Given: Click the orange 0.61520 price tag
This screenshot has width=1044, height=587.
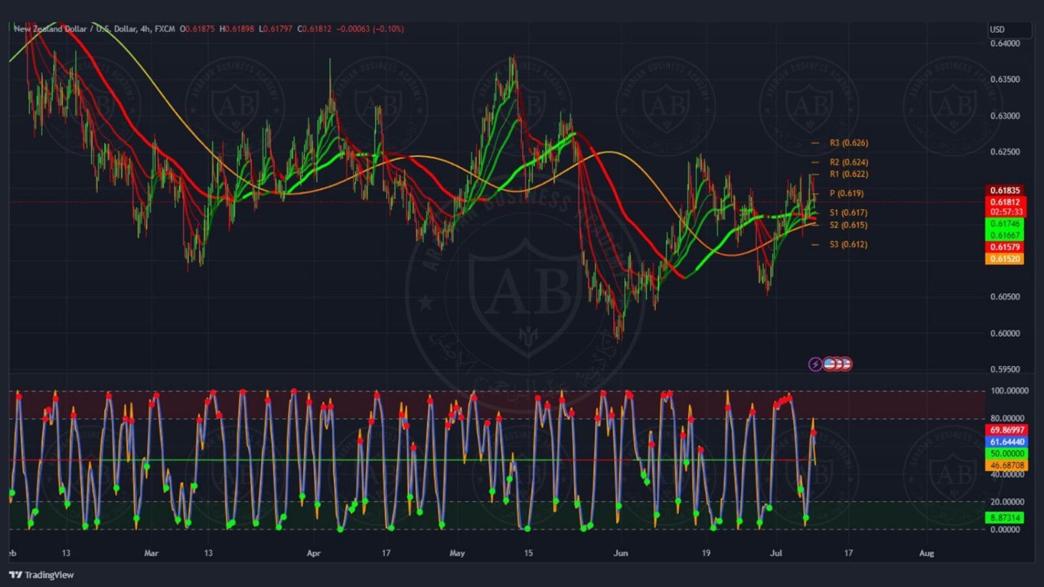Looking at the screenshot, I should tap(1004, 259).
